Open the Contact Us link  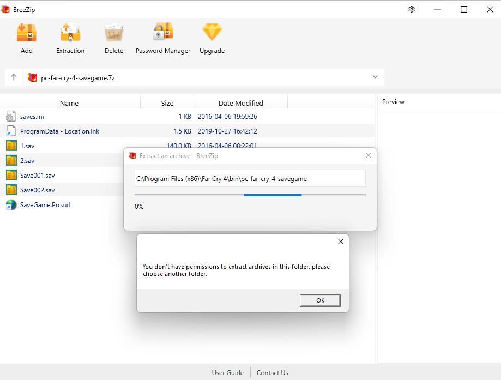[272, 373]
